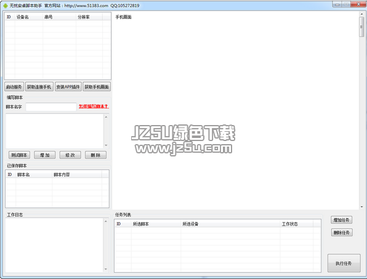Click the 获取手机画面 button
367x279 pixels.
click(x=97, y=87)
